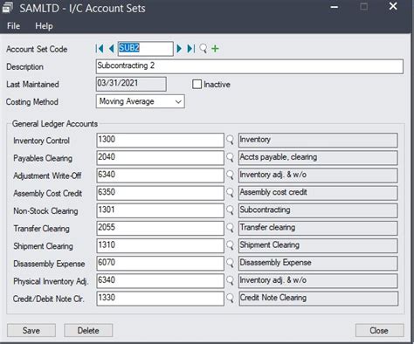Create a new account set with plus icon
The height and width of the screenshot is (344, 414).
coord(215,49)
